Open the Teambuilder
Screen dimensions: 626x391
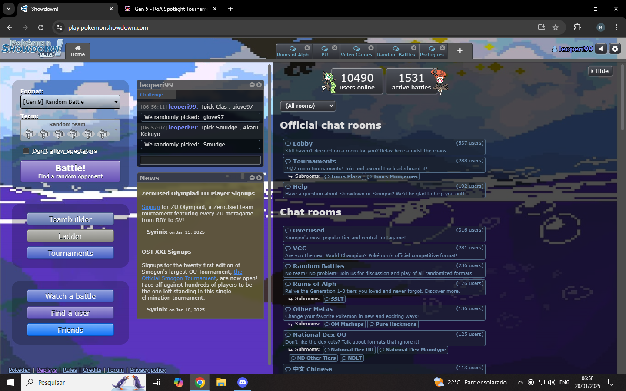[x=70, y=219]
